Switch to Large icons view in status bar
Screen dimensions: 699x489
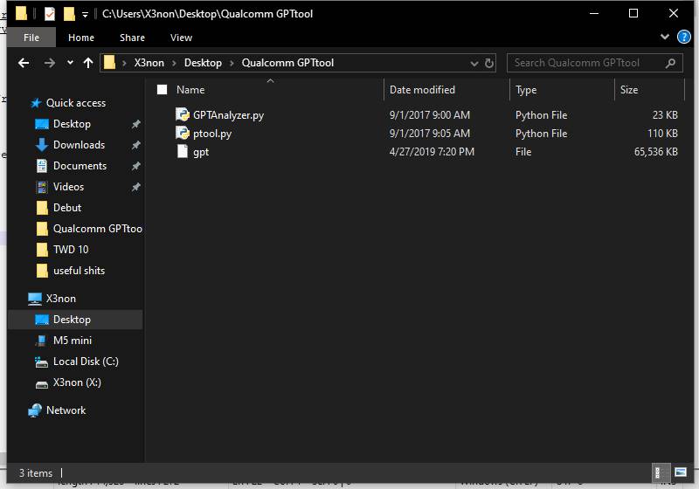pos(681,472)
